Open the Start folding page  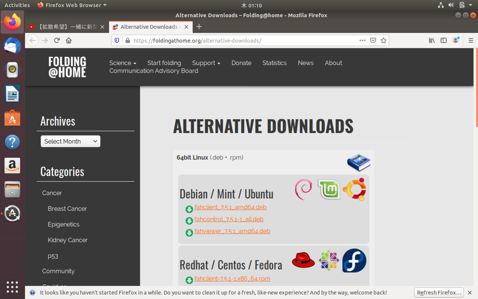point(164,63)
